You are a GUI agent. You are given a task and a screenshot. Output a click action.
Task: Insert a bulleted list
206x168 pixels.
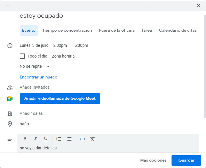(69, 139)
